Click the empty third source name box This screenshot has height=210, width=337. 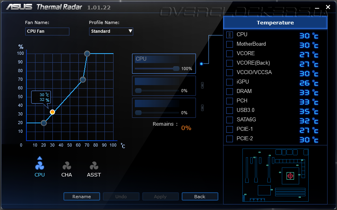tap(157, 104)
